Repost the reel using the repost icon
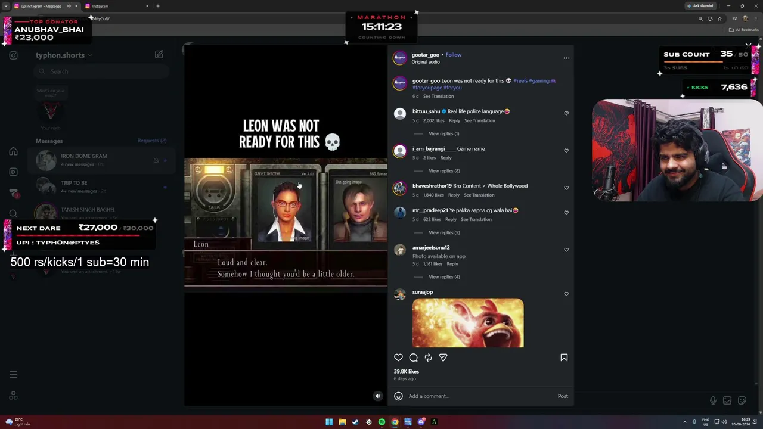Image resolution: width=763 pixels, height=429 pixels. tap(428, 357)
